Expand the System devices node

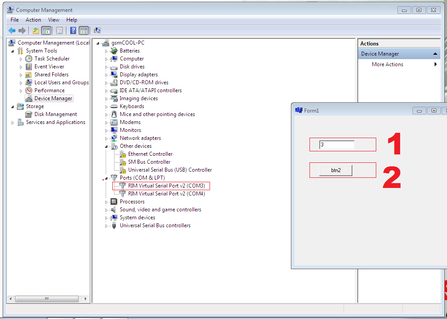tap(106, 218)
